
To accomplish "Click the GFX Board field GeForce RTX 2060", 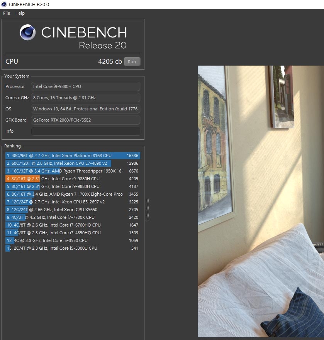I will (x=85, y=120).
